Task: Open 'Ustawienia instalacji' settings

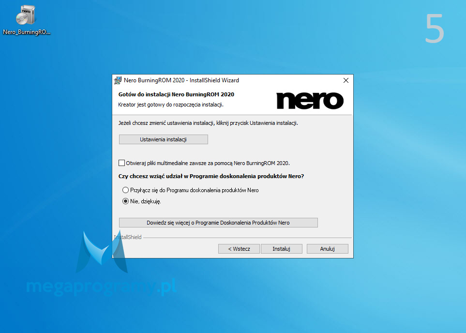Action: (164, 139)
